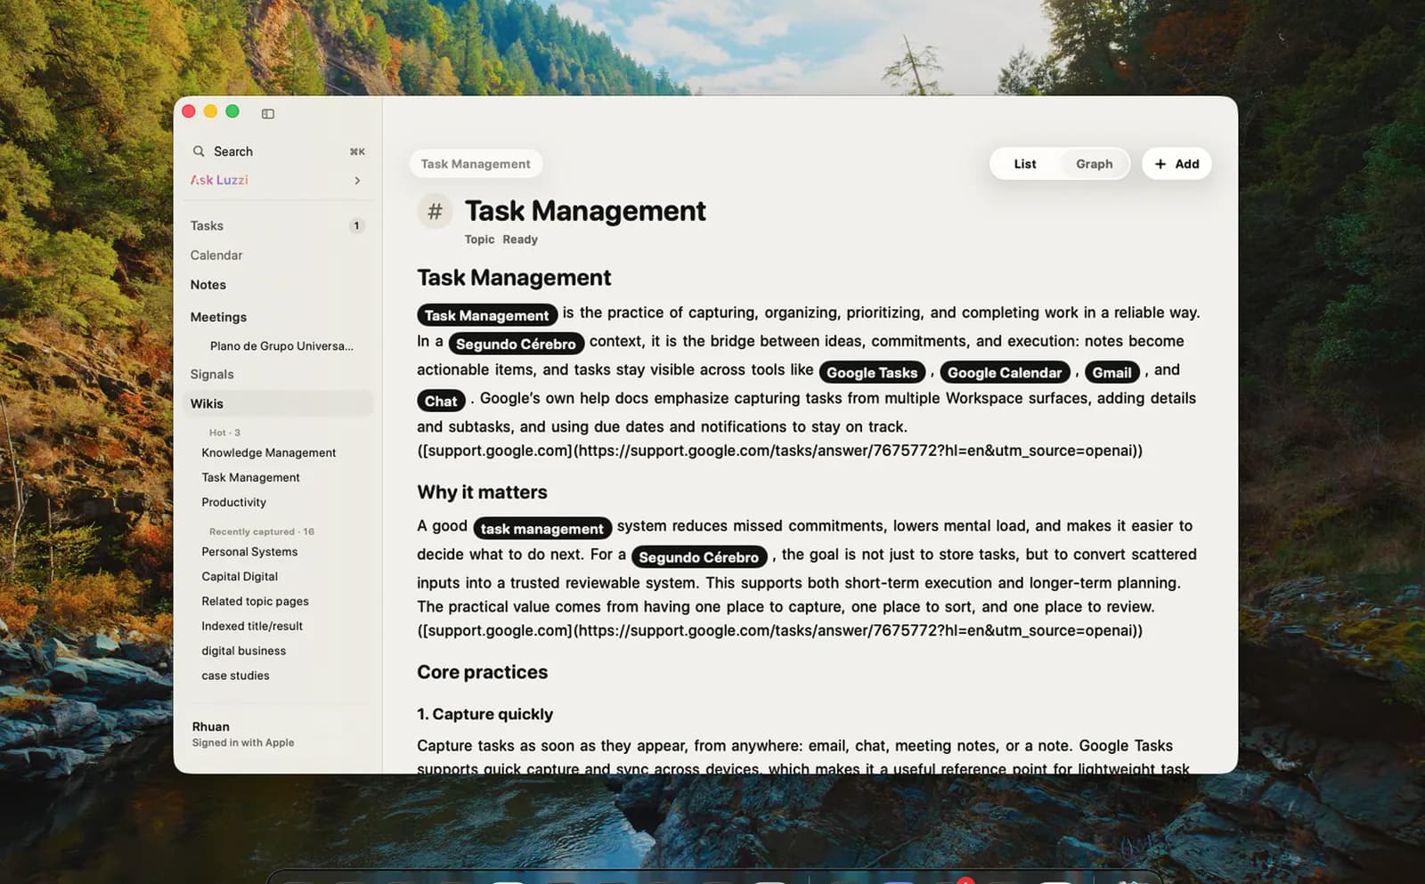
Task: Toggle the sidebar panel icon
Action: point(268,113)
